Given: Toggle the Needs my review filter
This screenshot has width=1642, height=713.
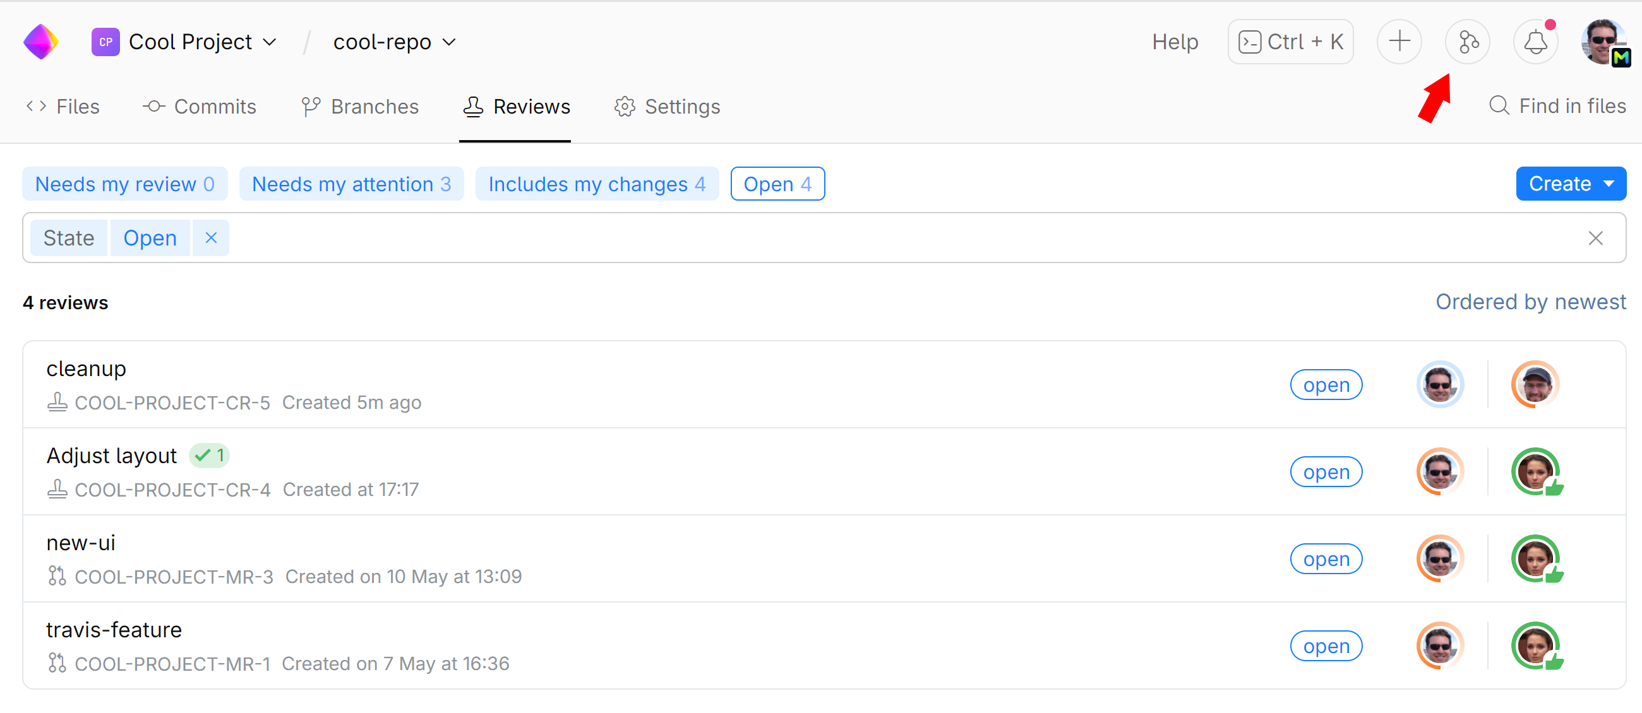Looking at the screenshot, I should [x=125, y=184].
